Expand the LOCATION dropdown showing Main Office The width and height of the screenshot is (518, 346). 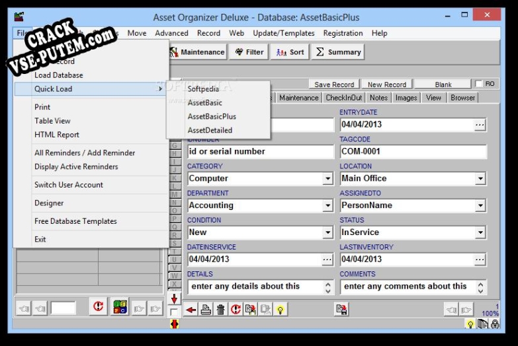coord(480,178)
